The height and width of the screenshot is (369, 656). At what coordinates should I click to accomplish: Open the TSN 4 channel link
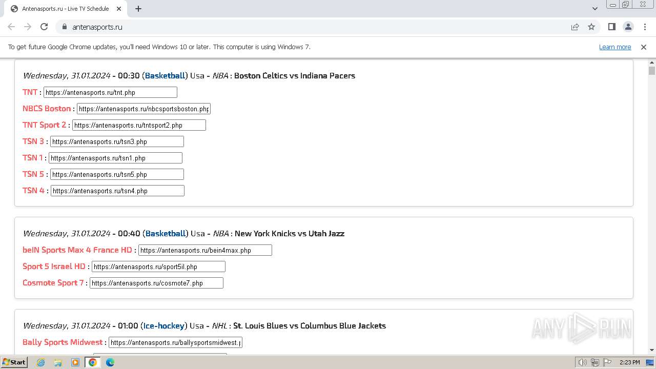(34, 191)
